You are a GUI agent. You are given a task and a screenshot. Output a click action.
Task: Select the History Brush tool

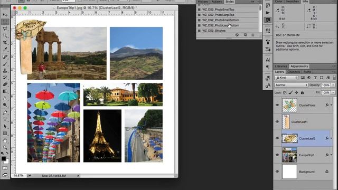[x=5, y=78]
